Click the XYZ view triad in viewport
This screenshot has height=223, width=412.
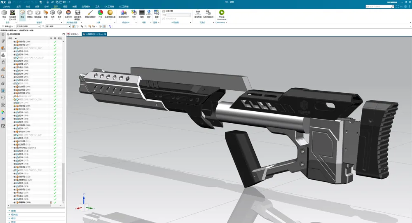(84, 202)
